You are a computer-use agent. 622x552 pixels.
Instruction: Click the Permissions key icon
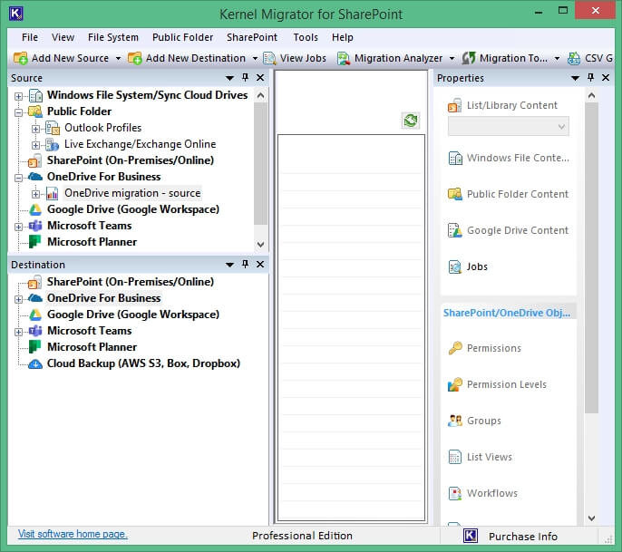coord(455,348)
